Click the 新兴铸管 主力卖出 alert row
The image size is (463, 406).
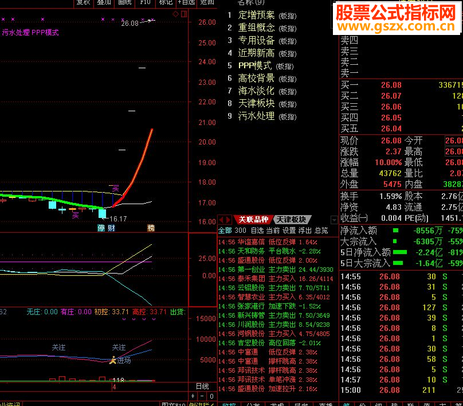coord(274,315)
